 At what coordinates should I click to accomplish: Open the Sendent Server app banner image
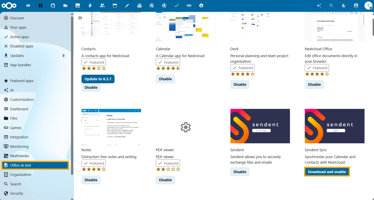pyautogui.click(x=260, y=126)
